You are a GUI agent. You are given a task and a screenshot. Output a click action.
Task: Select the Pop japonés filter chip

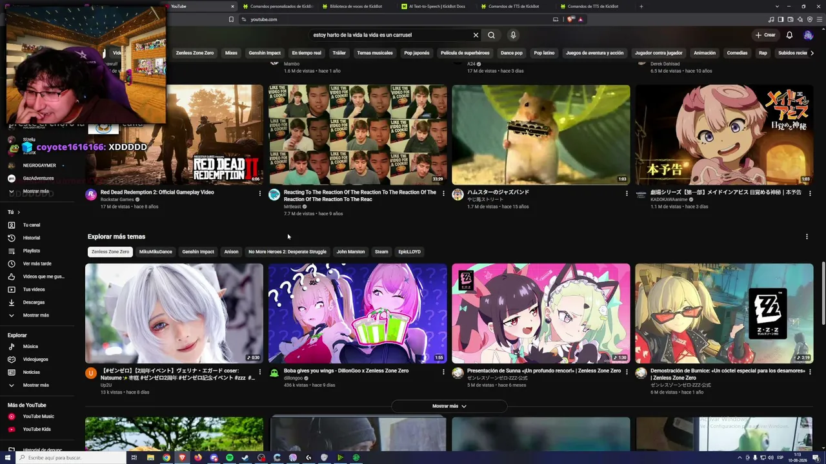(x=417, y=53)
